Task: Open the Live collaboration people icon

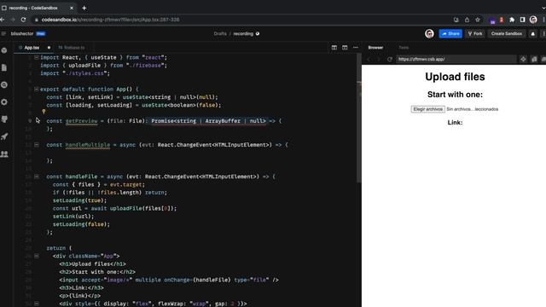Action: coord(4,153)
